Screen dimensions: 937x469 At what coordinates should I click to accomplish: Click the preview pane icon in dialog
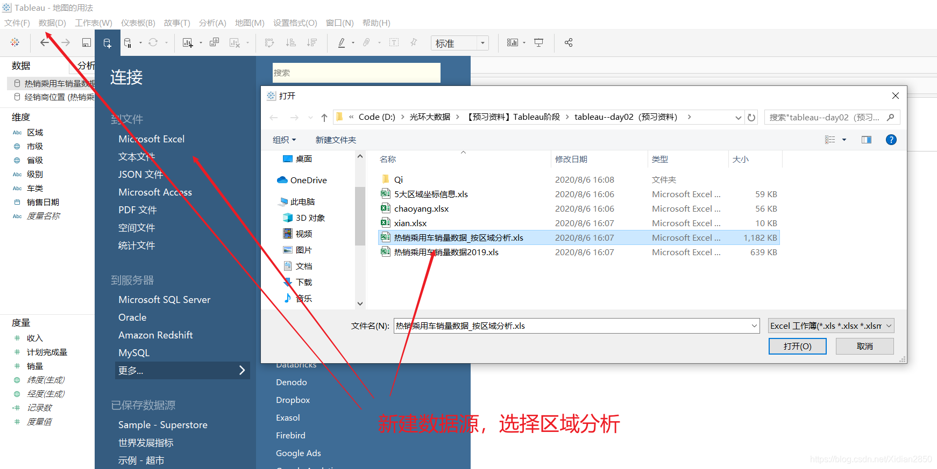click(x=867, y=140)
